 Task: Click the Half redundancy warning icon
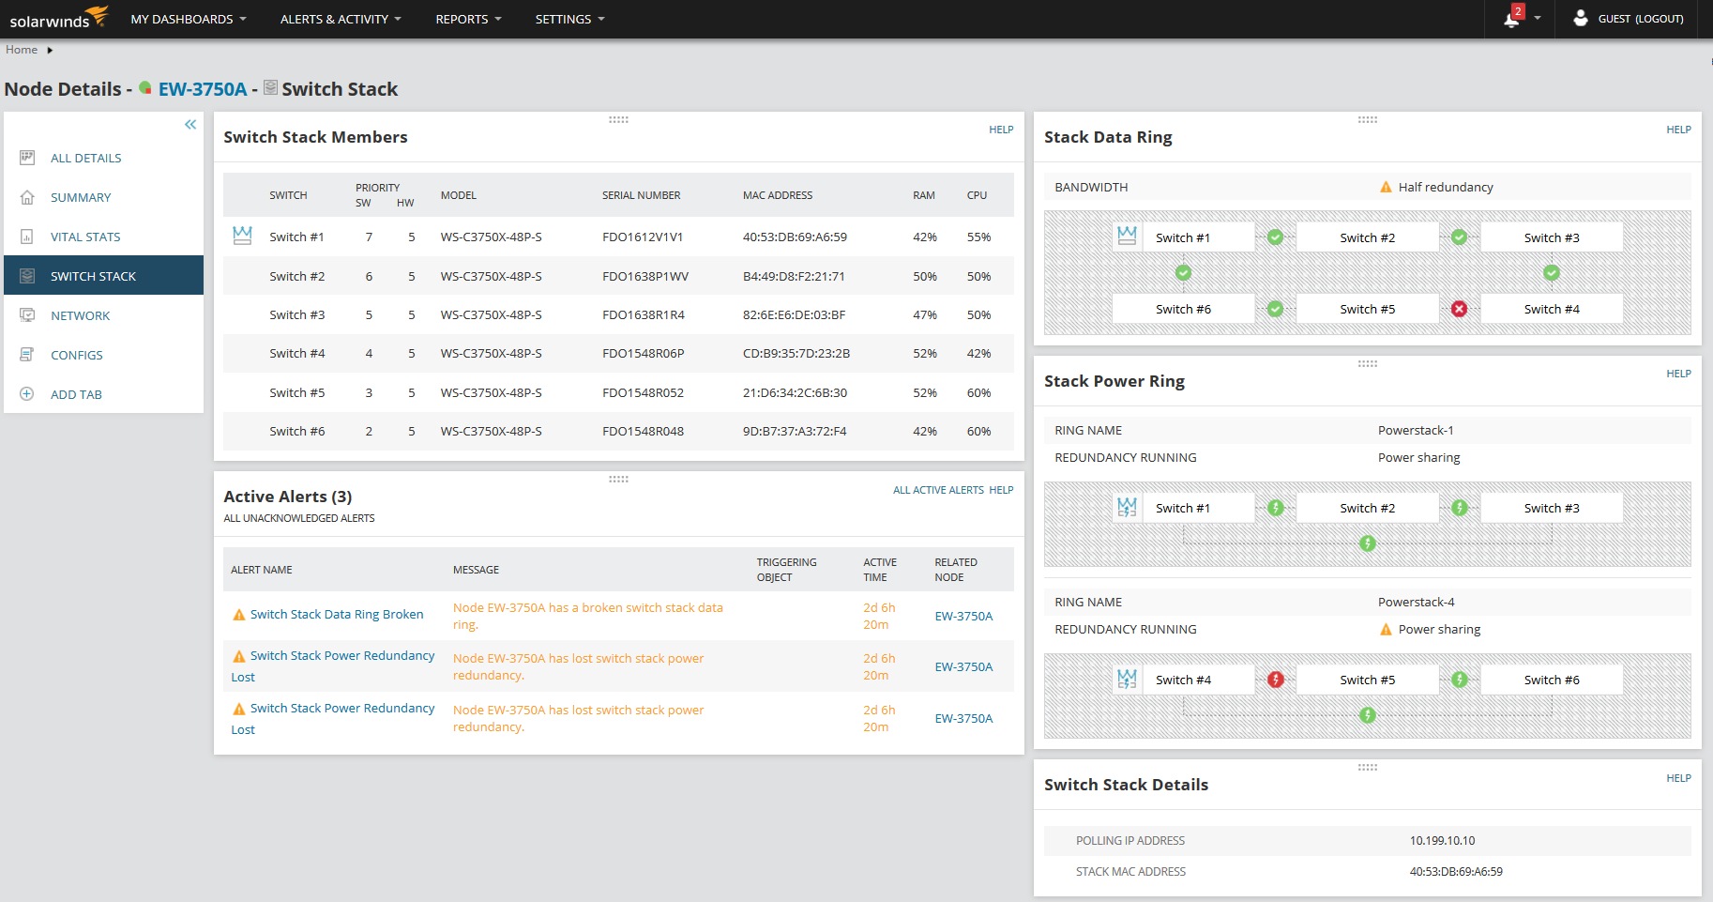pos(1386,187)
